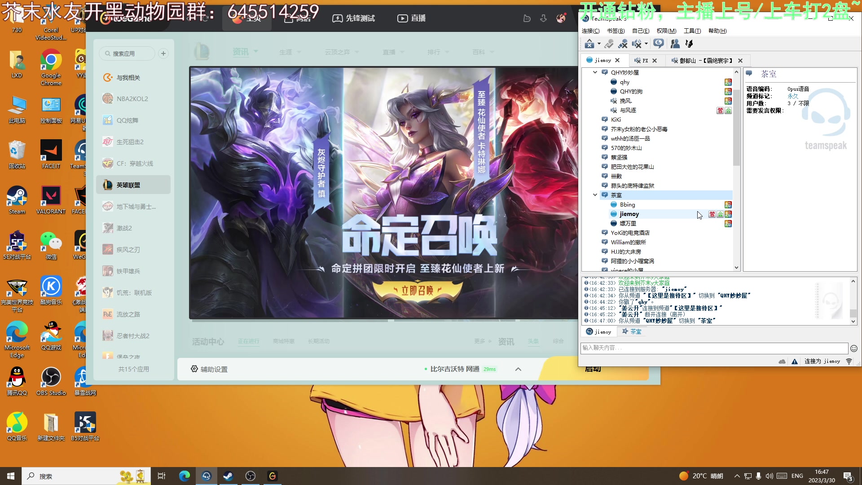Click the 比尔吉沃特 网通 server selector
The image size is (862, 485).
coord(460,369)
